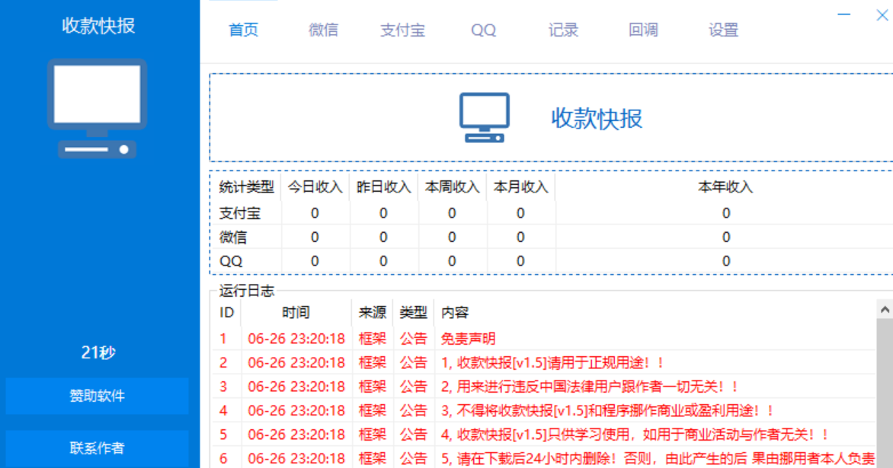Select log row with 免责声明
The image size is (893, 468).
pyautogui.click(x=468, y=339)
